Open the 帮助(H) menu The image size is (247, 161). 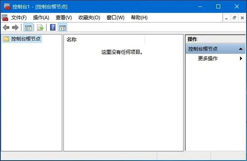[139, 18]
